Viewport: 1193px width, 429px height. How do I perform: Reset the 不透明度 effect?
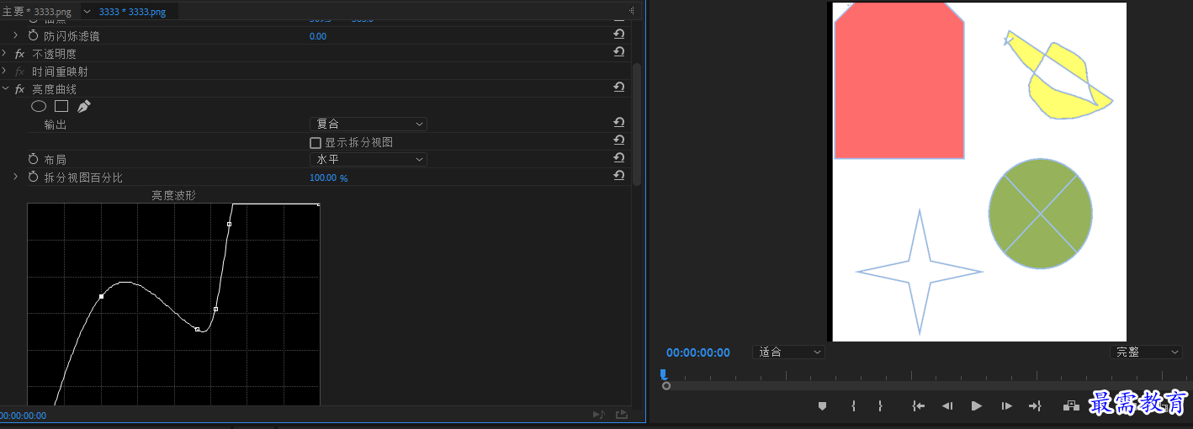(x=618, y=52)
